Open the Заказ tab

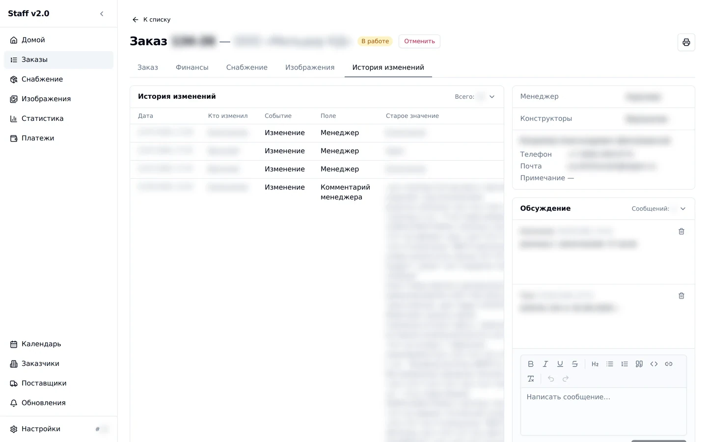click(x=148, y=67)
